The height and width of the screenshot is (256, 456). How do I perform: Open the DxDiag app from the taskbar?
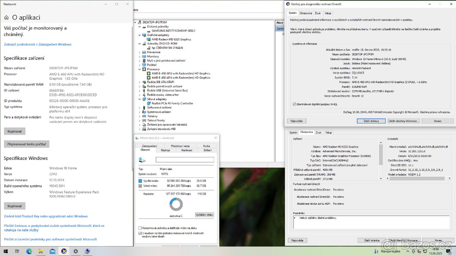[64, 251]
